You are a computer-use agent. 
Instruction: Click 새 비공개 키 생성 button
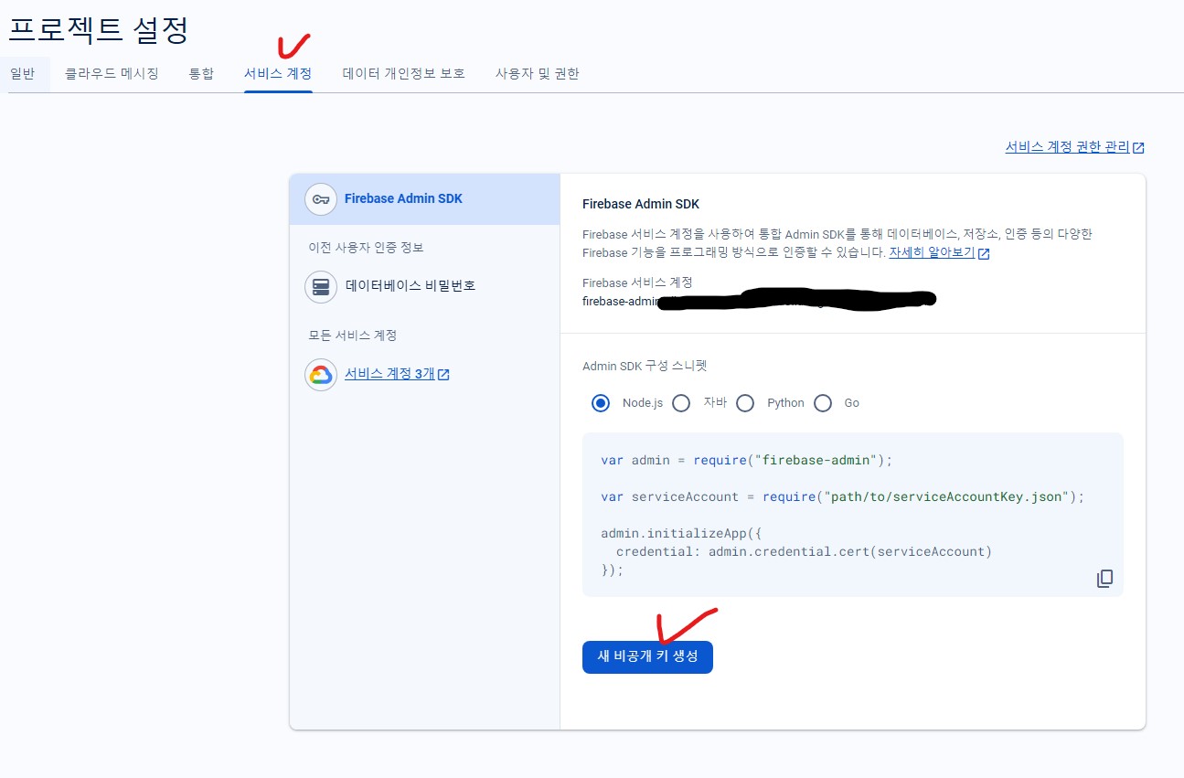point(647,656)
